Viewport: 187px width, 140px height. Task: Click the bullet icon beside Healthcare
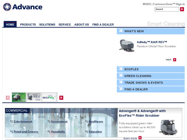tap(87, 122)
